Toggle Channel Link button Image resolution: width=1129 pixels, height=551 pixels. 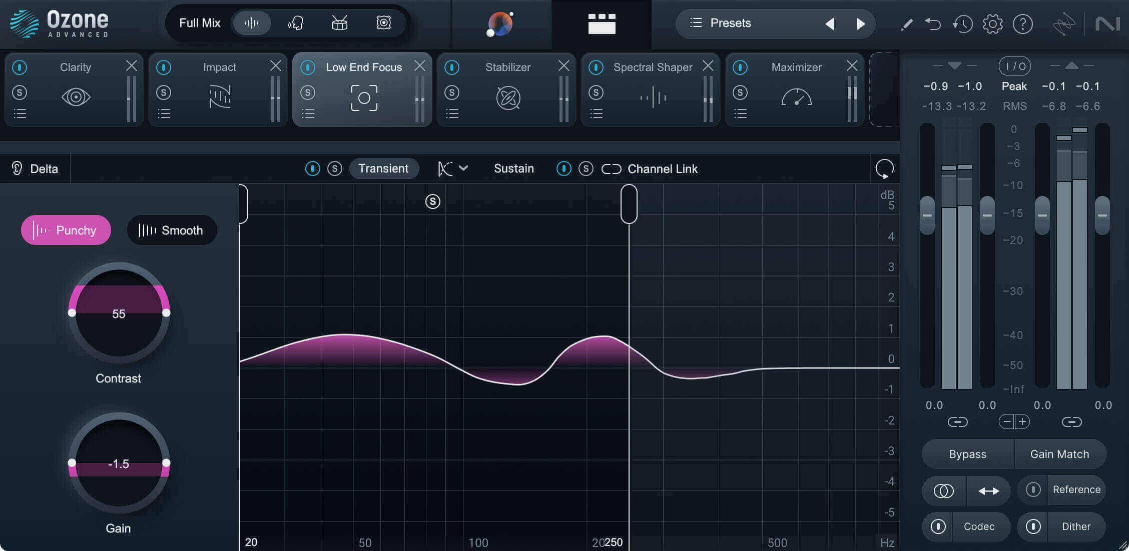pos(650,168)
